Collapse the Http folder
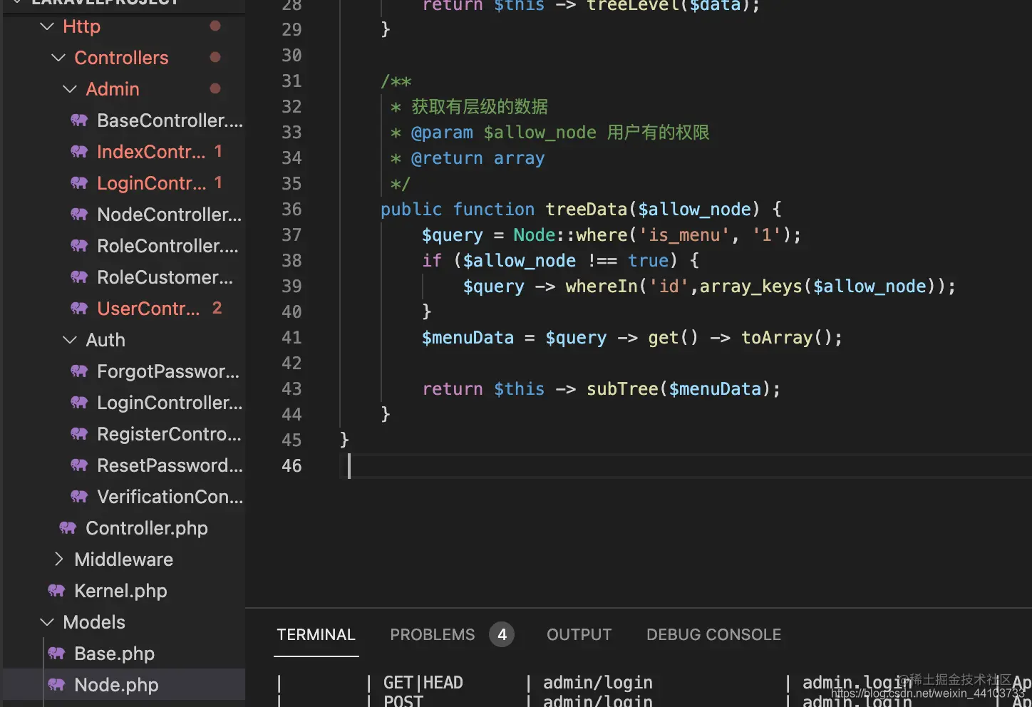 48,26
